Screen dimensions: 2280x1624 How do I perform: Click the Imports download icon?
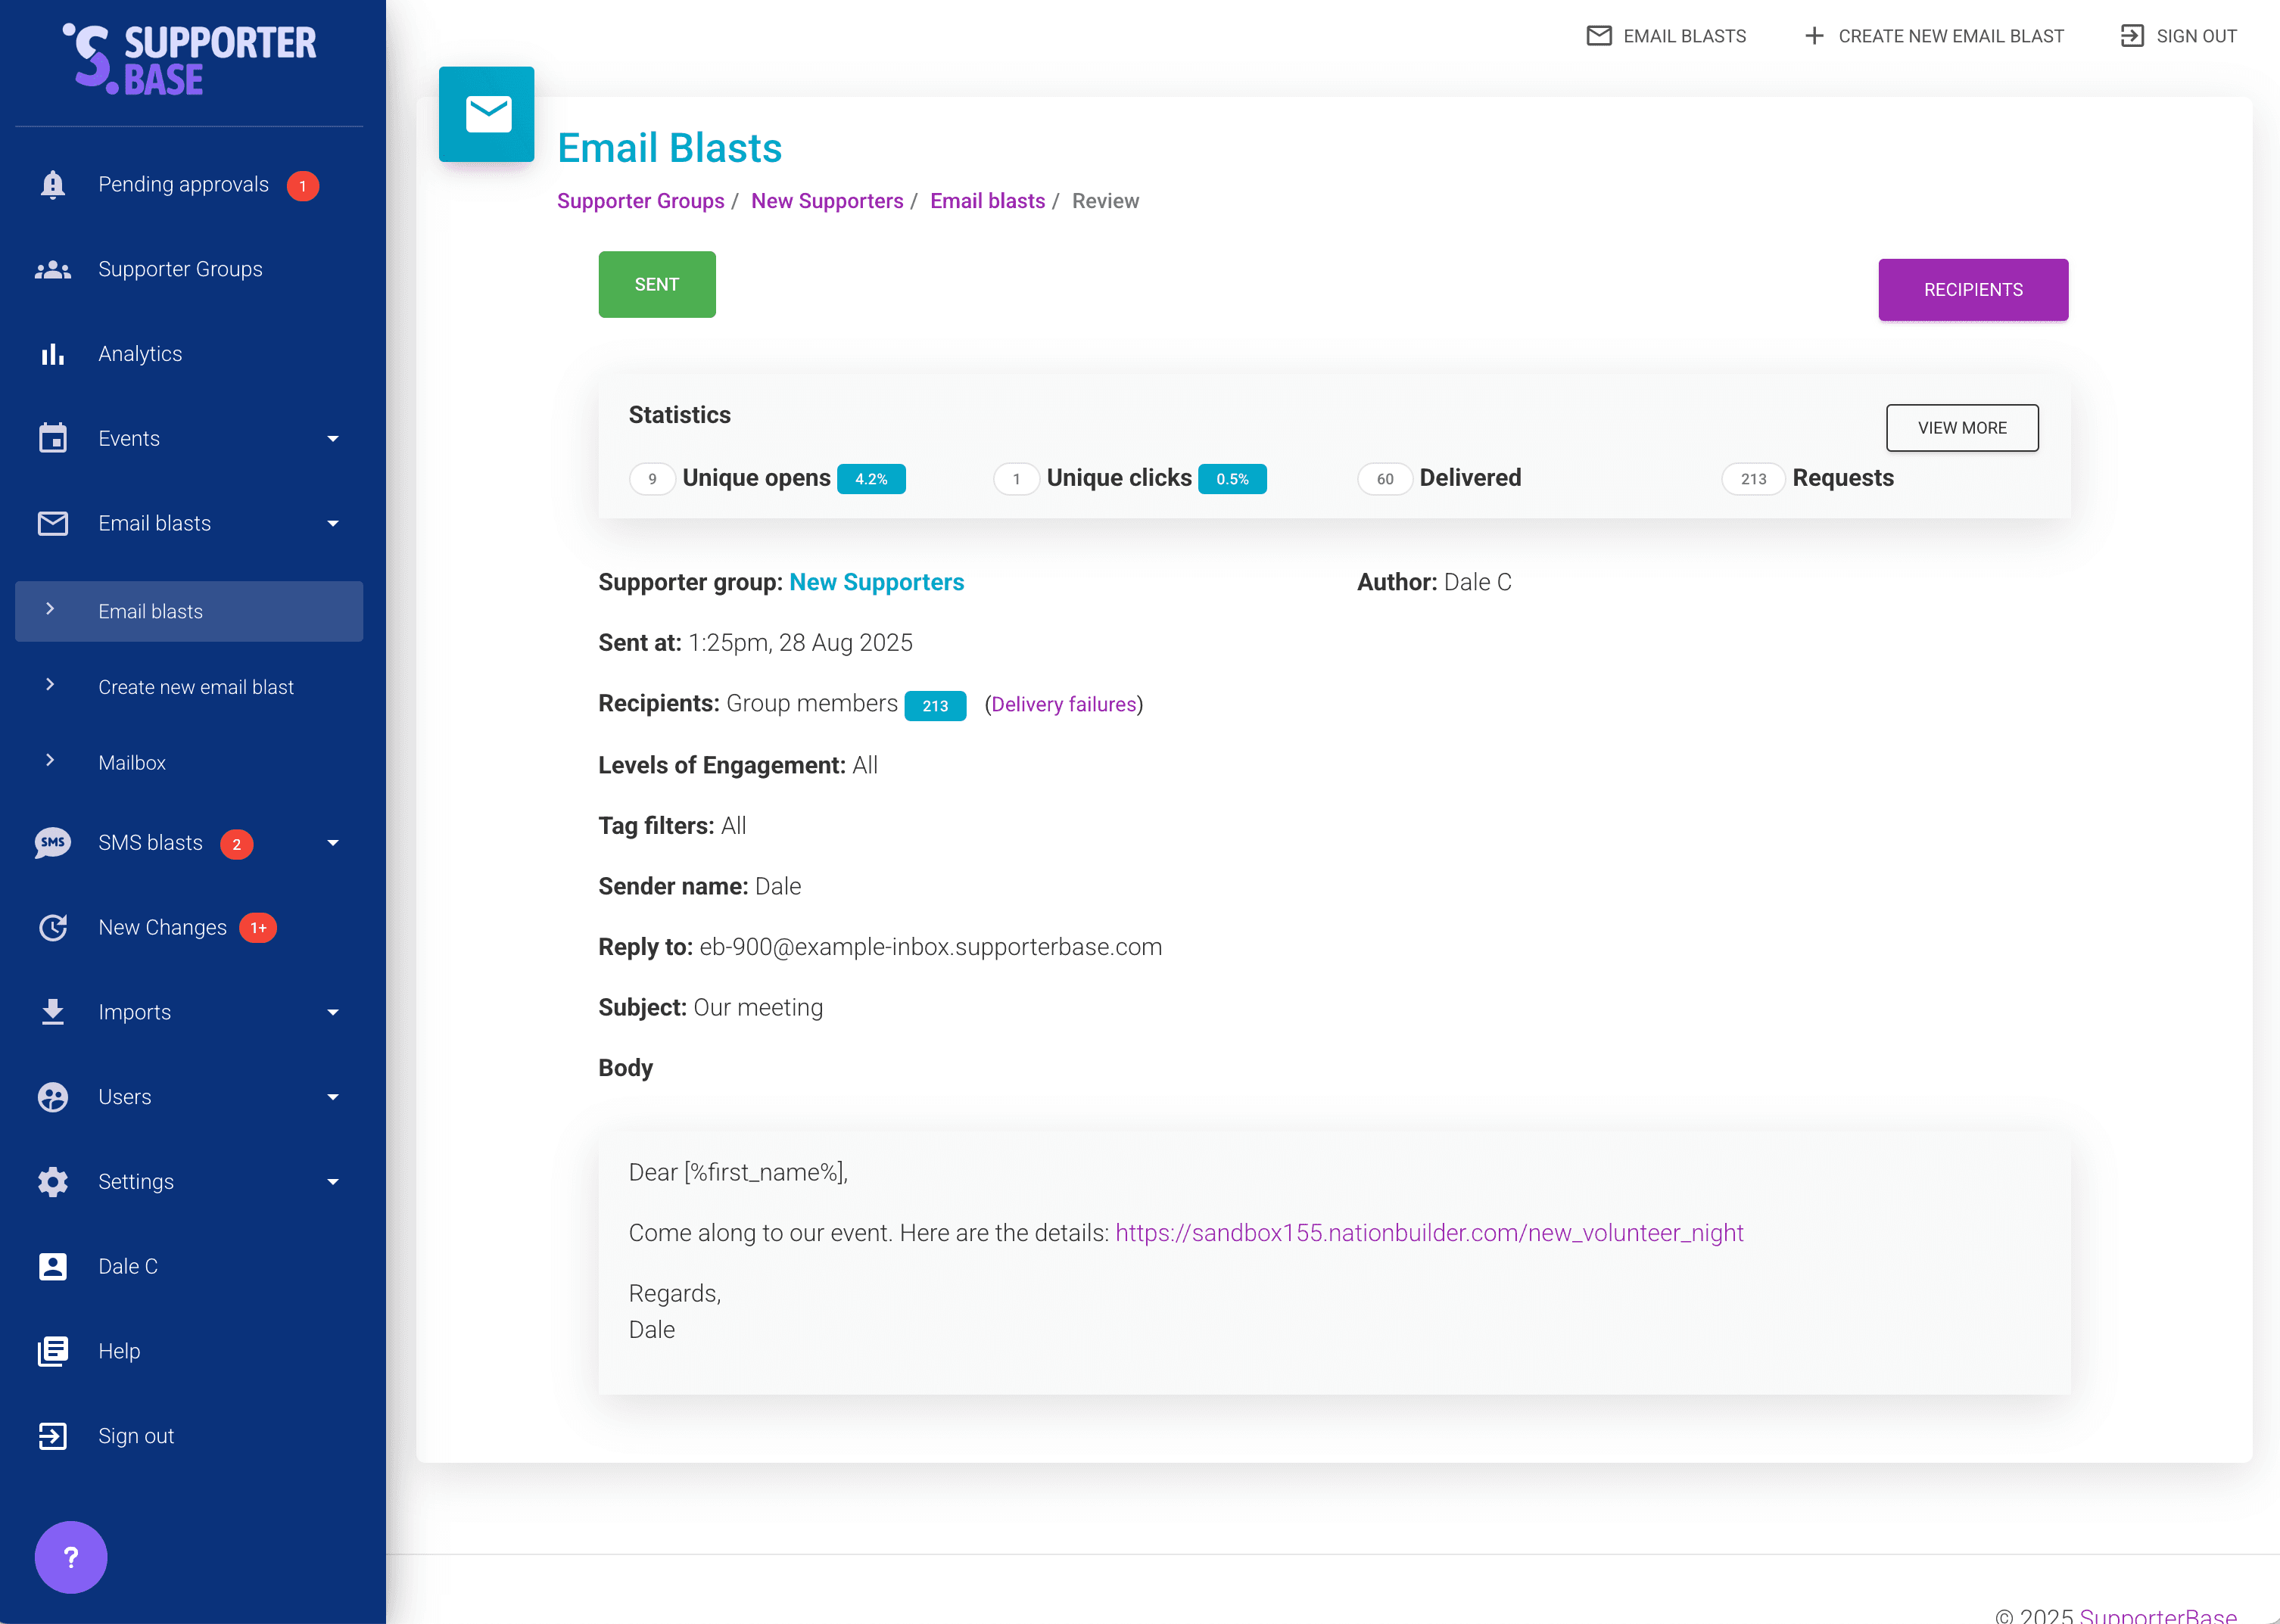click(52, 1012)
